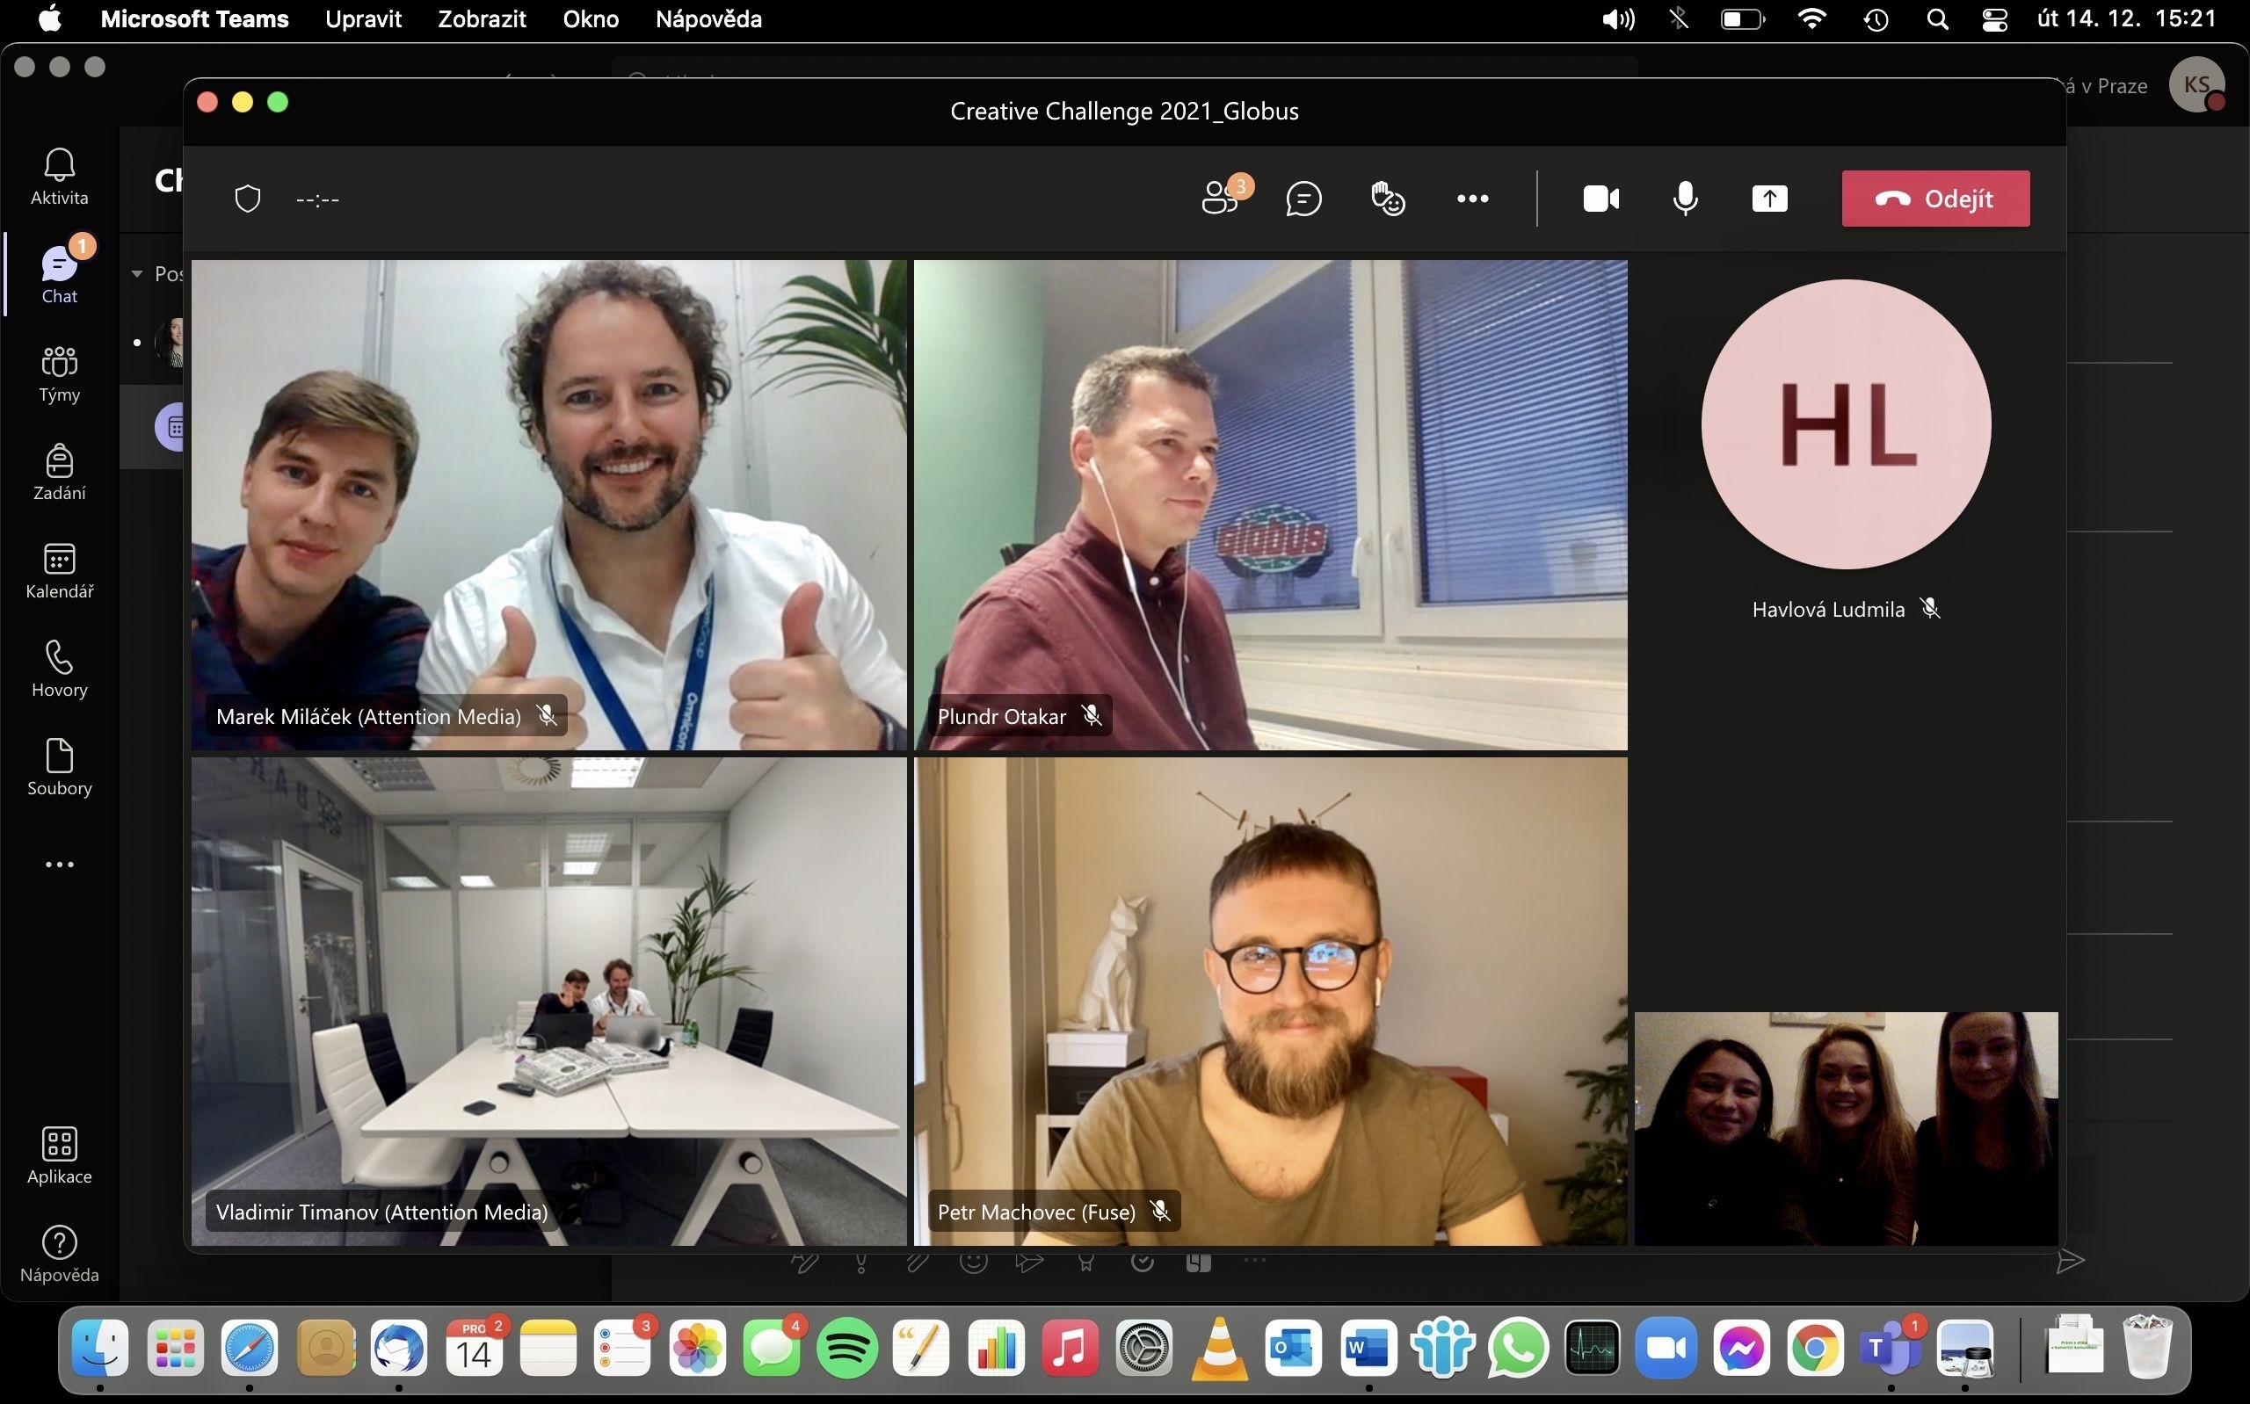Open the Apple menu
This screenshot has width=2250, height=1404.
coord(50,18)
